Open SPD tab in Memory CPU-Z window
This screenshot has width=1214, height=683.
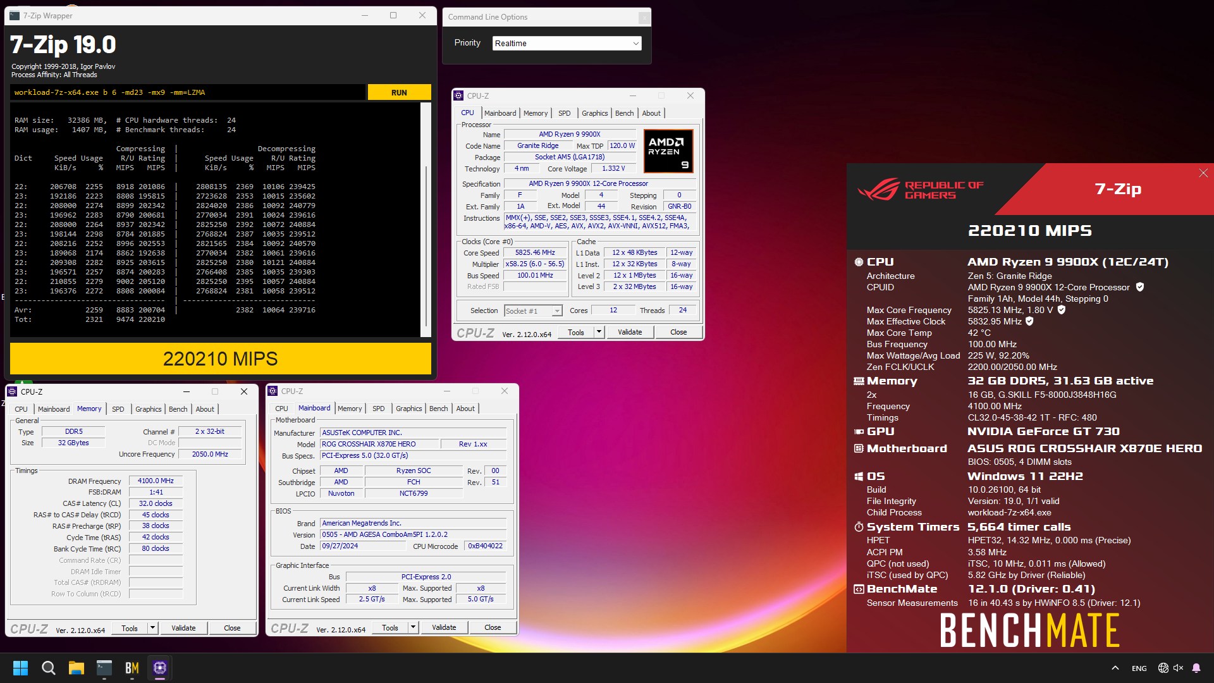[x=118, y=409]
